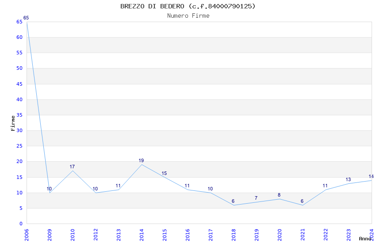The height and width of the screenshot is (243, 376).
Task: Select the data label 15 for year 2015
Action: click(164, 173)
